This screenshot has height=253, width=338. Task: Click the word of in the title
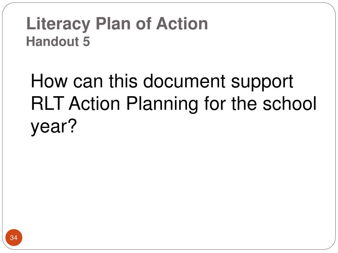tap(144, 23)
